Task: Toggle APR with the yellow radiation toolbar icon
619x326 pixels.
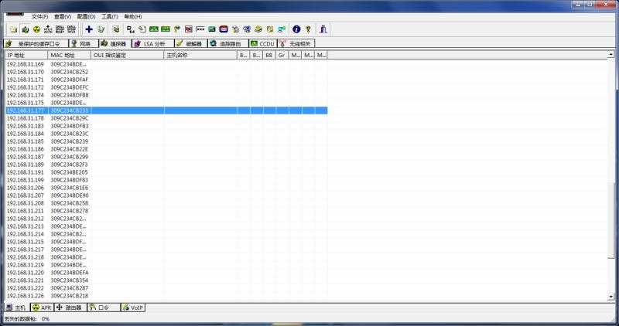Action: 36,29
